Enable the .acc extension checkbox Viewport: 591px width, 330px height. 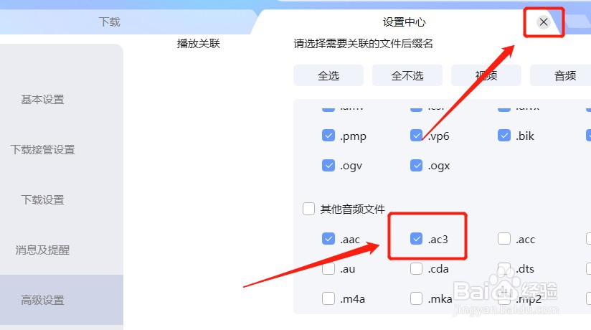(504, 239)
